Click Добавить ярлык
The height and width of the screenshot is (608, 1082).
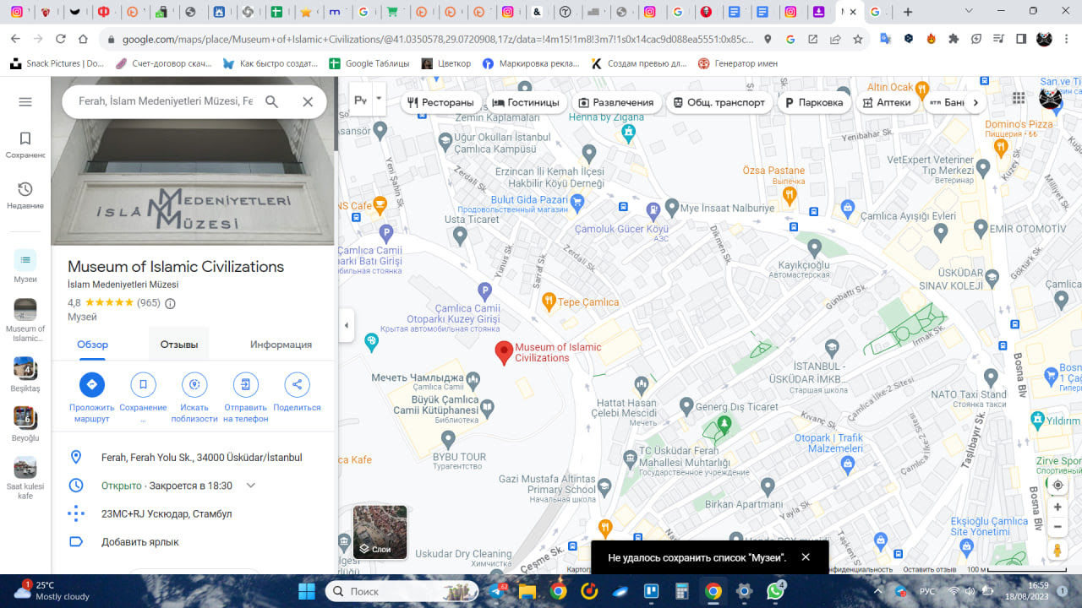click(x=194, y=542)
